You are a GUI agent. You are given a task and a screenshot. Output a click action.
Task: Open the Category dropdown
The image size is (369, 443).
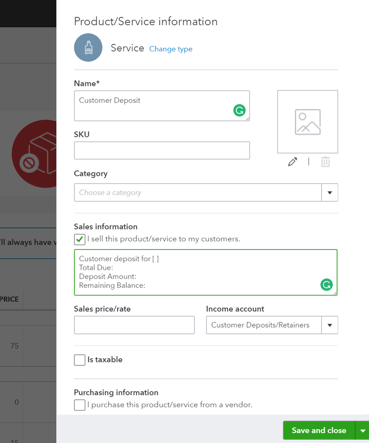click(330, 192)
